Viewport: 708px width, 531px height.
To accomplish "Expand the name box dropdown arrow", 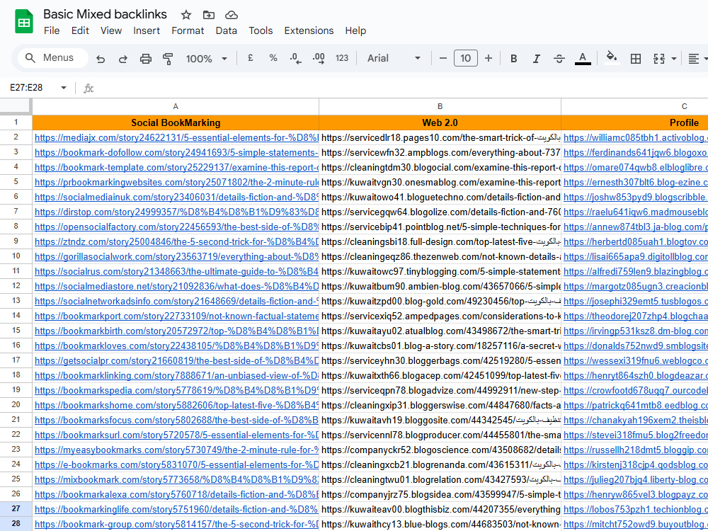I will pyautogui.click(x=64, y=88).
